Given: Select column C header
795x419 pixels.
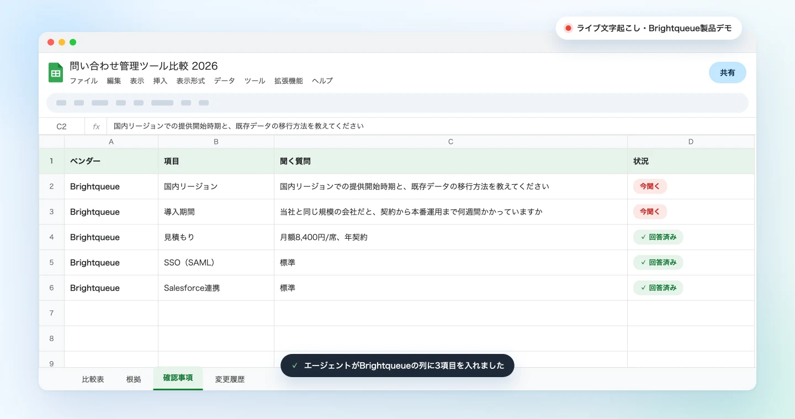Looking at the screenshot, I should pos(451,142).
